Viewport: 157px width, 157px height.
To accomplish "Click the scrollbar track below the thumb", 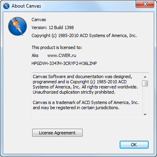I will (x=145, y=99).
